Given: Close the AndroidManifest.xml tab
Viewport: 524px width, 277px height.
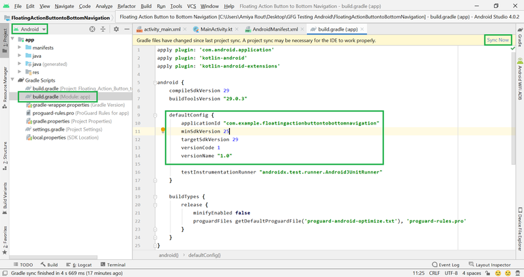Looking at the screenshot, I should pos(302,29).
